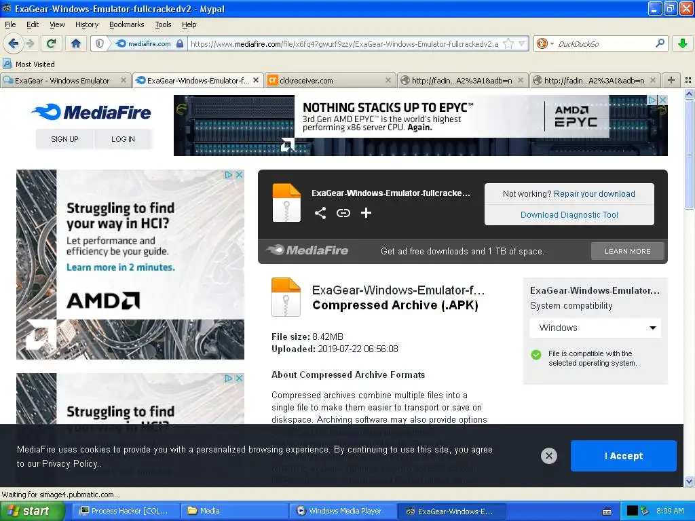Click the clock showing 8:09 AM
695x521 pixels.
[x=670, y=512]
